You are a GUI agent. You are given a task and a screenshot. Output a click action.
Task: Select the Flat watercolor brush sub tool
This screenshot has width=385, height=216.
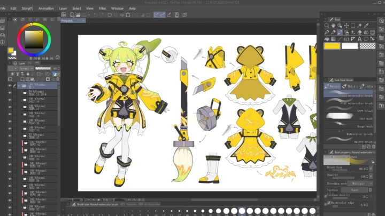tap(349, 102)
